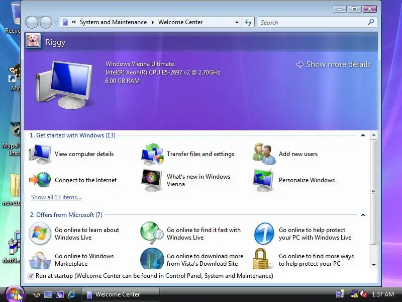402x302 pixels.
Task: Click the vertical scrollbar thumb
Action: (374, 192)
